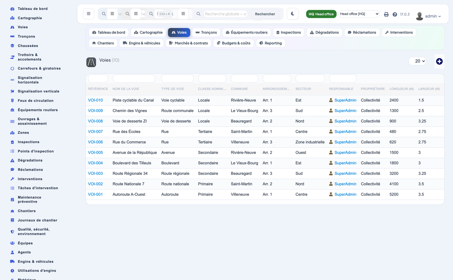The height and width of the screenshot is (280, 453).
Task: Open the Reporting tab
Action: (x=271, y=43)
